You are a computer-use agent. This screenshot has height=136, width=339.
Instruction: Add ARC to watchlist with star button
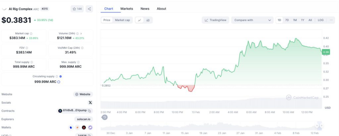coord(77,9)
